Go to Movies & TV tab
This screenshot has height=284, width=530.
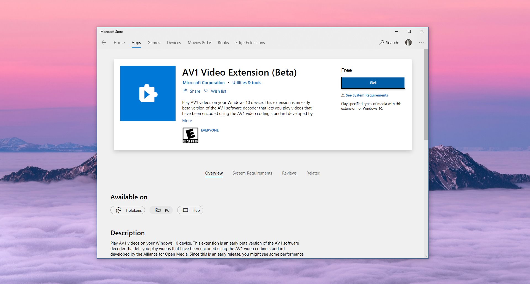click(199, 43)
